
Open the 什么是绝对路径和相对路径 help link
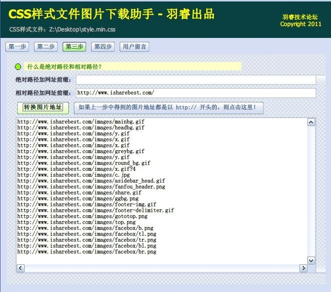65,66
